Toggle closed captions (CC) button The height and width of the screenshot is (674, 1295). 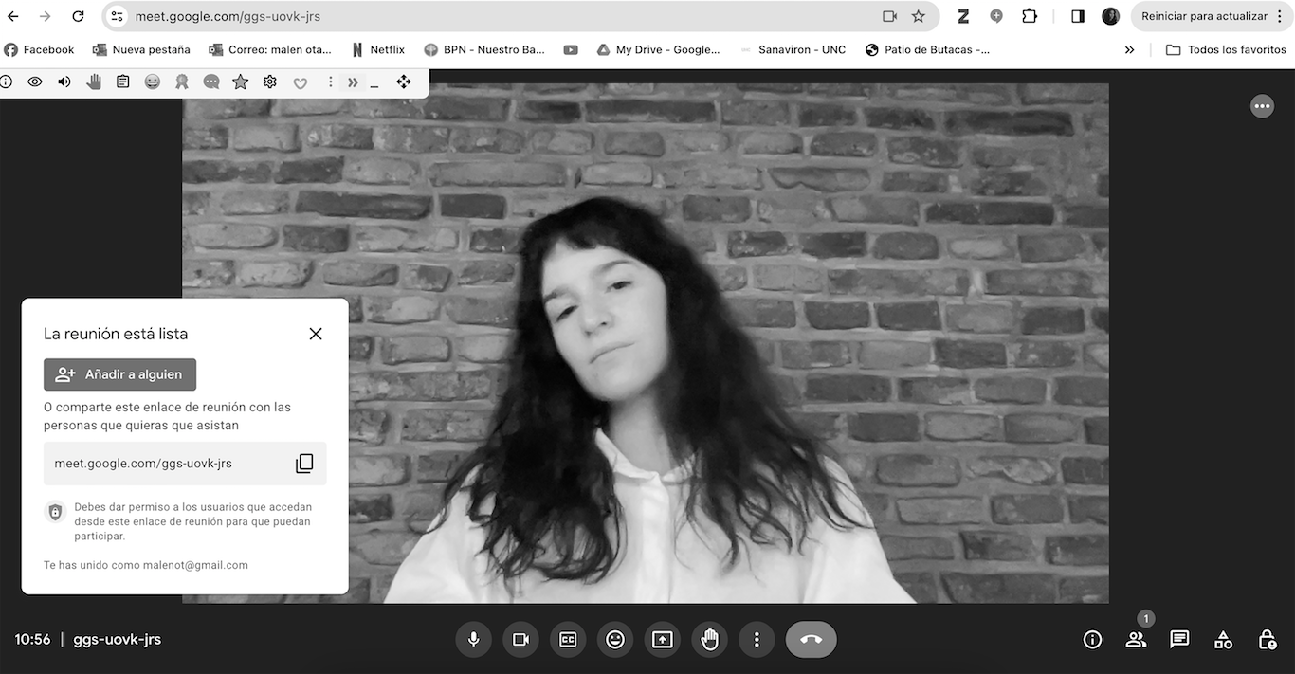(568, 640)
